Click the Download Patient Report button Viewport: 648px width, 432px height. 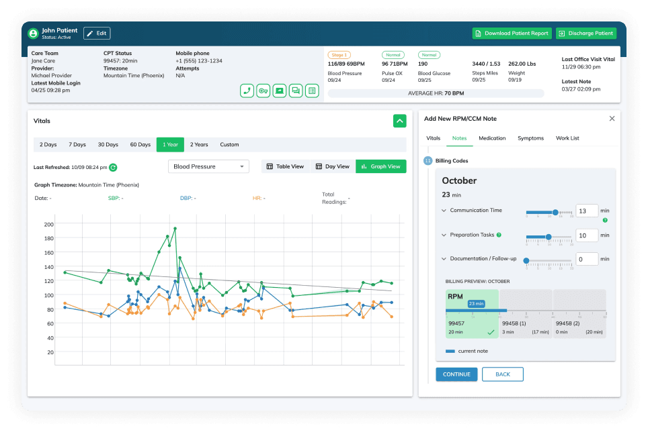click(x=512, y=34)
